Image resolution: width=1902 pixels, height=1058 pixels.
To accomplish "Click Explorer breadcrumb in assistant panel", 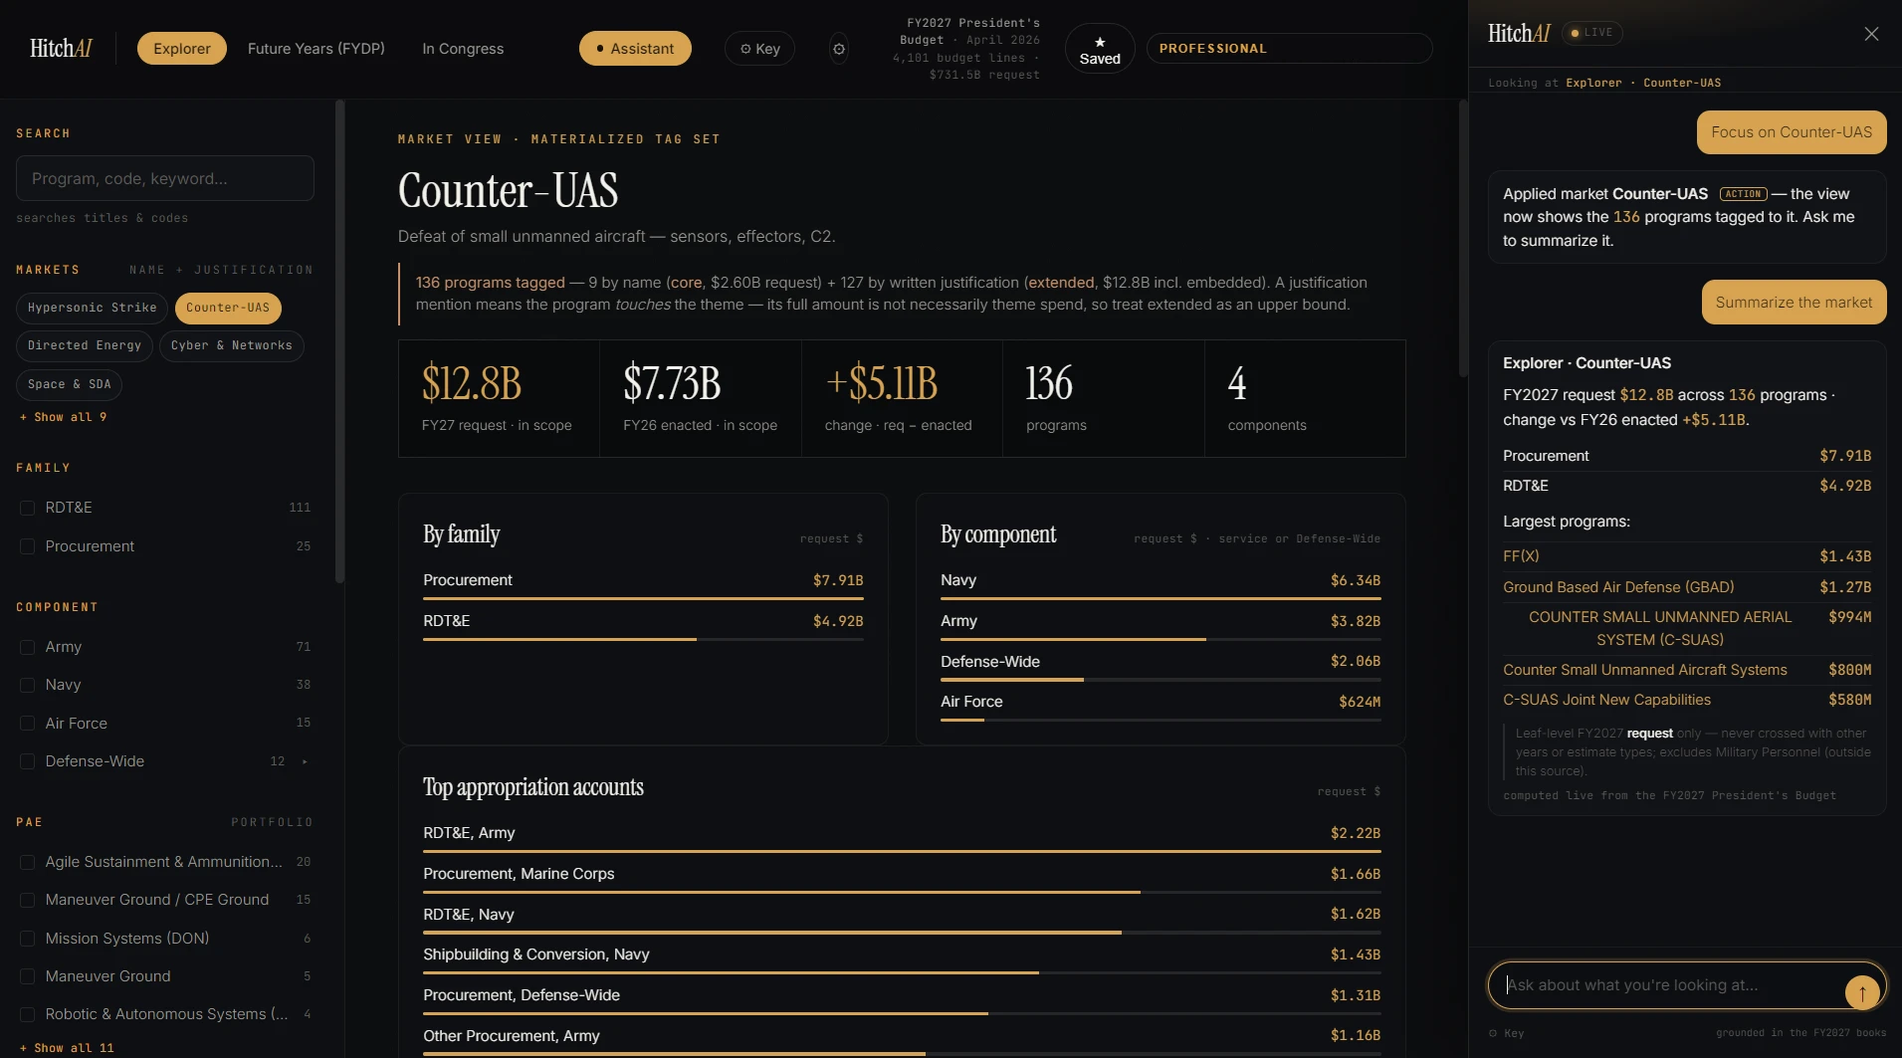I will 1593,83.
